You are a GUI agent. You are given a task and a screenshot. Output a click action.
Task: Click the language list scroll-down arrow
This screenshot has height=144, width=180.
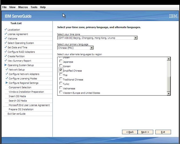(x=169, y=93)
